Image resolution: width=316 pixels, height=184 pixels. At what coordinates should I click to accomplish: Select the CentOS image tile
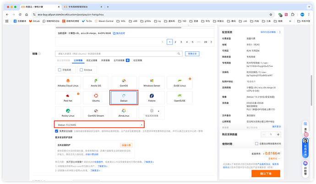[x=124, y=82]
